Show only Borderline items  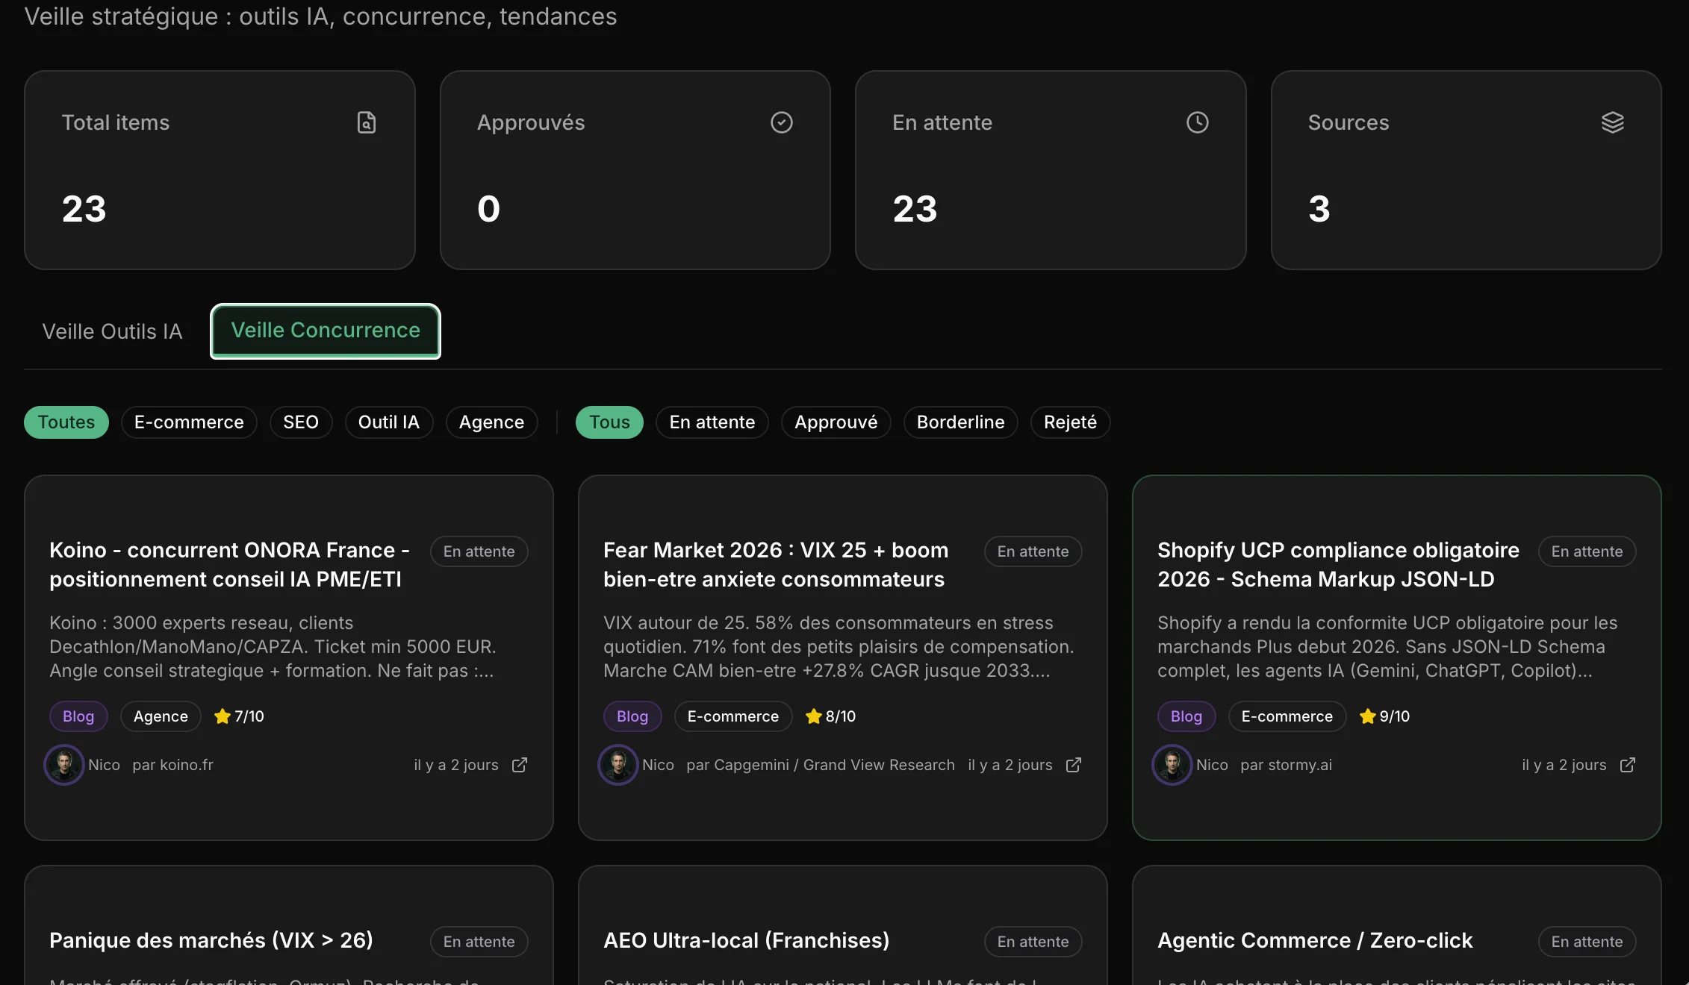click(x=960, y=422)
